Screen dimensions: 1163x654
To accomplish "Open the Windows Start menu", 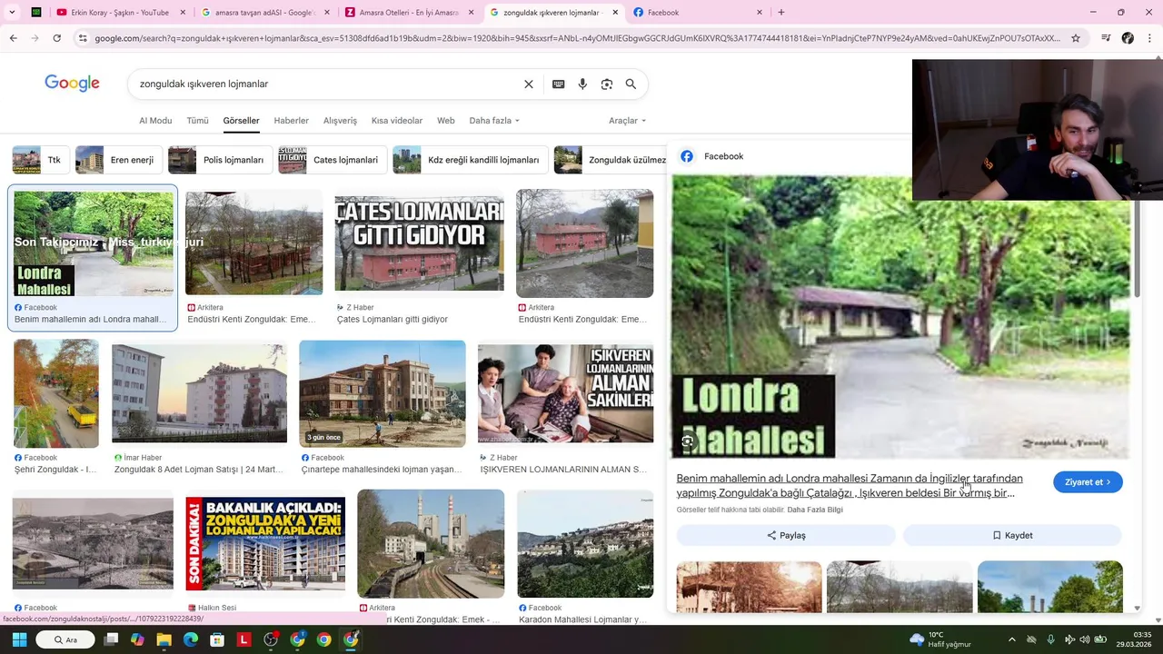I will click(x=19, y=639).
